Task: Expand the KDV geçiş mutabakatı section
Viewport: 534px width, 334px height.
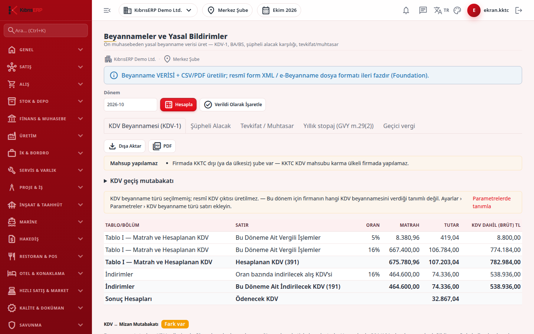Action: (x=139, y=181)
